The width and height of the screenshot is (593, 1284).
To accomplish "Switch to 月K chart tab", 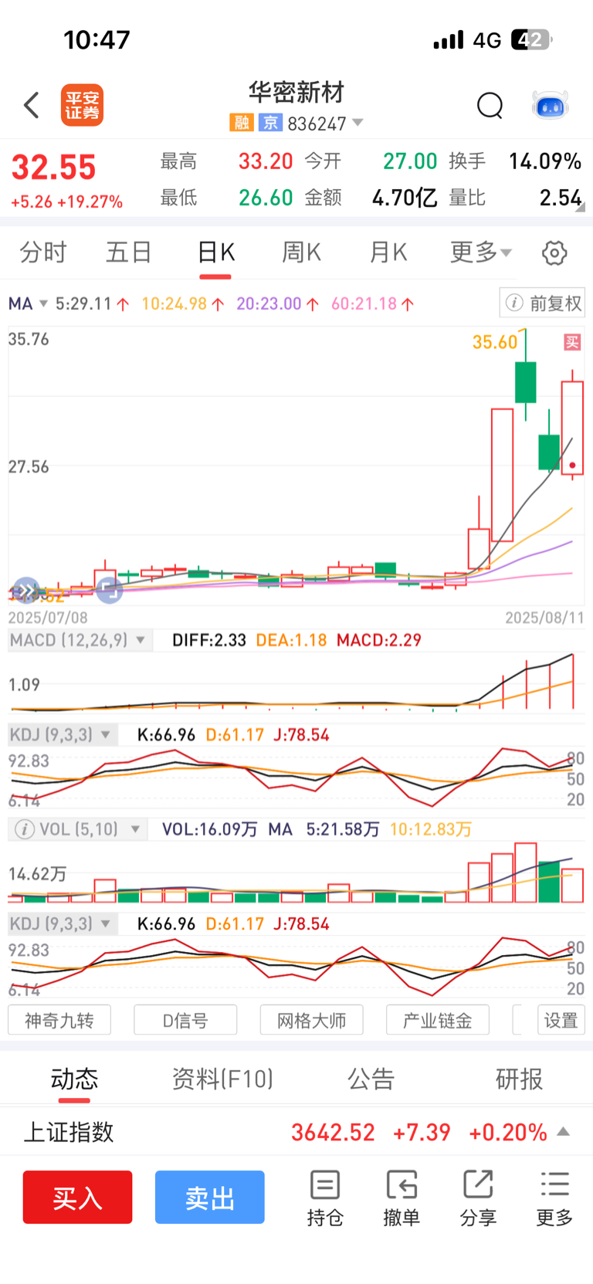I will [388, 252].
